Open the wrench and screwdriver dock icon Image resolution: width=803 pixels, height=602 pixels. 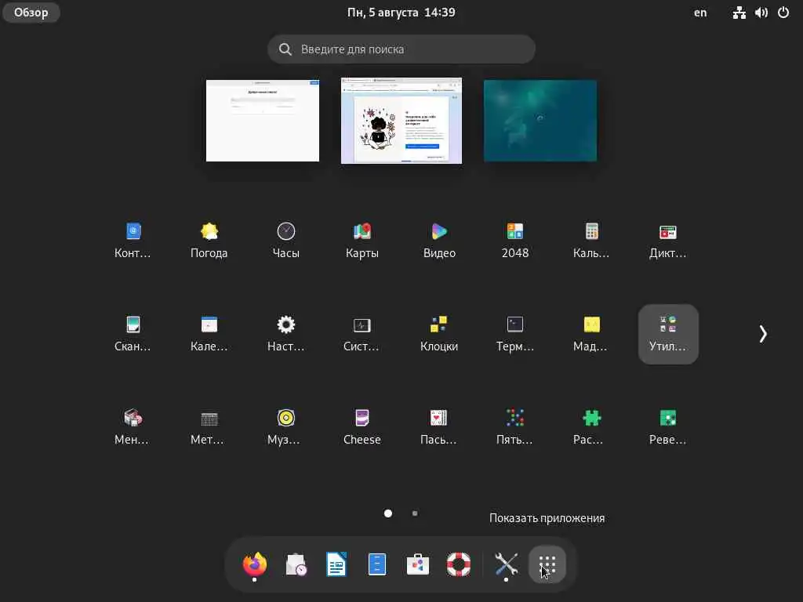506,564
